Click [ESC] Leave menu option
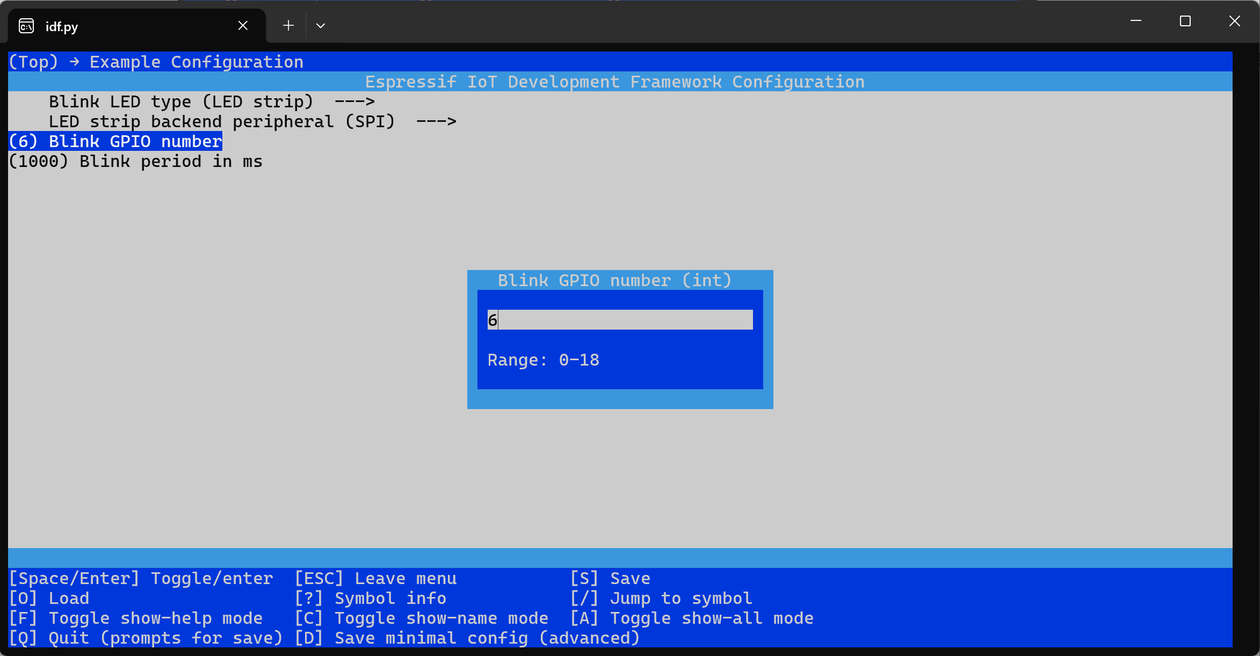The height and width of the screenshot is (656, 1260). pyautogui.click(x=376, y=578)
